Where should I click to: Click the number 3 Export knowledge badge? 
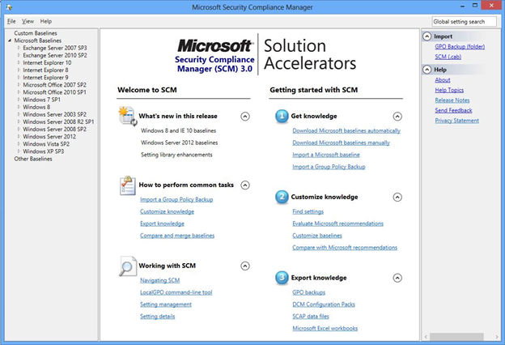point(282,277)
